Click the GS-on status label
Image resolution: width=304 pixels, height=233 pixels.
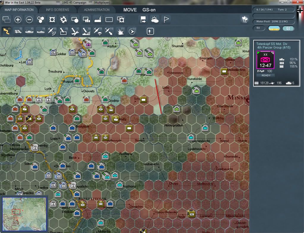(149, 10)
